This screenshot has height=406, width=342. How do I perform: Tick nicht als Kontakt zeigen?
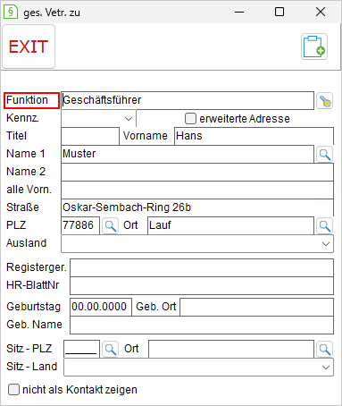(13, 389)
